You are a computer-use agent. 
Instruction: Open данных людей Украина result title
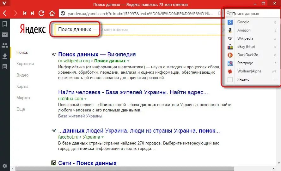[x=139, y=131]
